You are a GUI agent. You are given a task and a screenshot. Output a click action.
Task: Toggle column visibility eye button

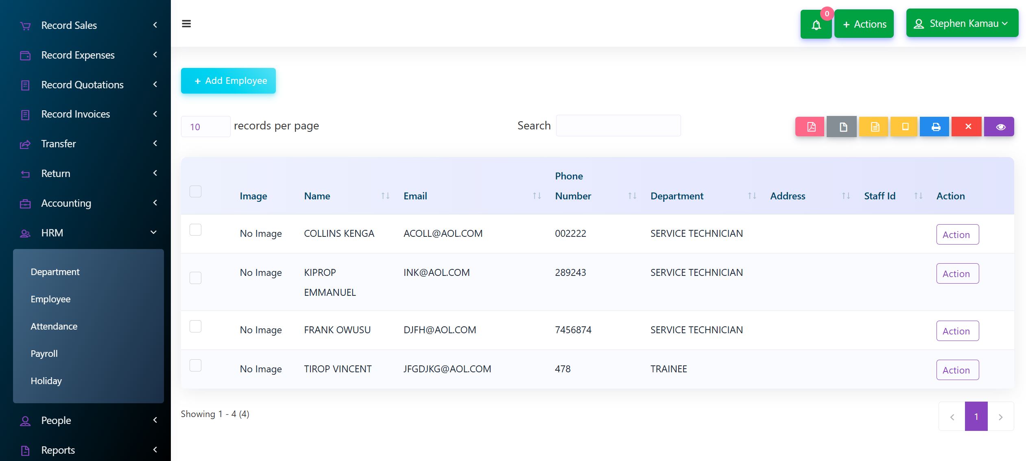[999, 127]
